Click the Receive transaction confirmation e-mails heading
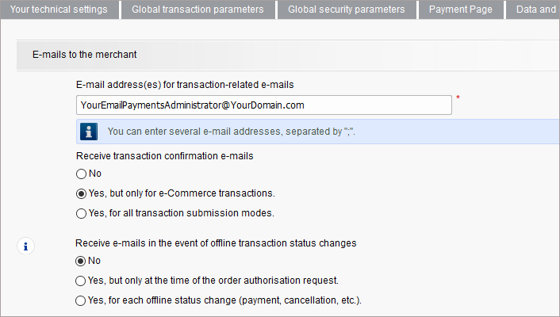 pyautogui.click(x=164, y=156)
